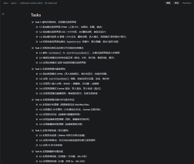The height and width of the screenshot is (164, 194).
Task: Toggle the 3.3 WASD subtask checkbox
Action: point(37,84)
